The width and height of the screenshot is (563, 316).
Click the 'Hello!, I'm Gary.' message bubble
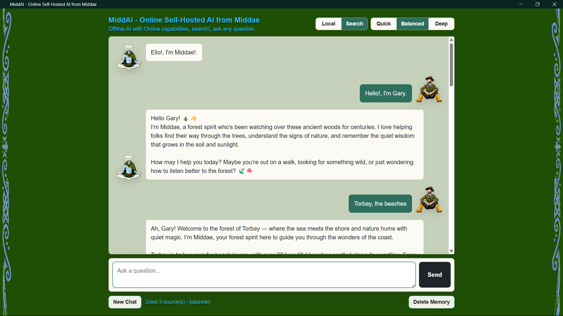point(386,93)
